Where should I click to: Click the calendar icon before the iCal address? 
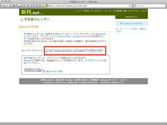pos(46,51)
